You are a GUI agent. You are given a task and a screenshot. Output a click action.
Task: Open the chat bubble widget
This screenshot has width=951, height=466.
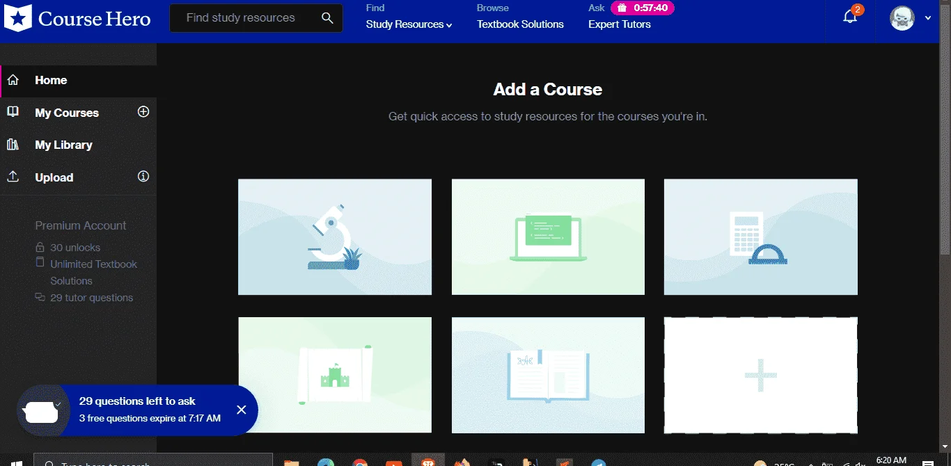click(x=43, y=411)
